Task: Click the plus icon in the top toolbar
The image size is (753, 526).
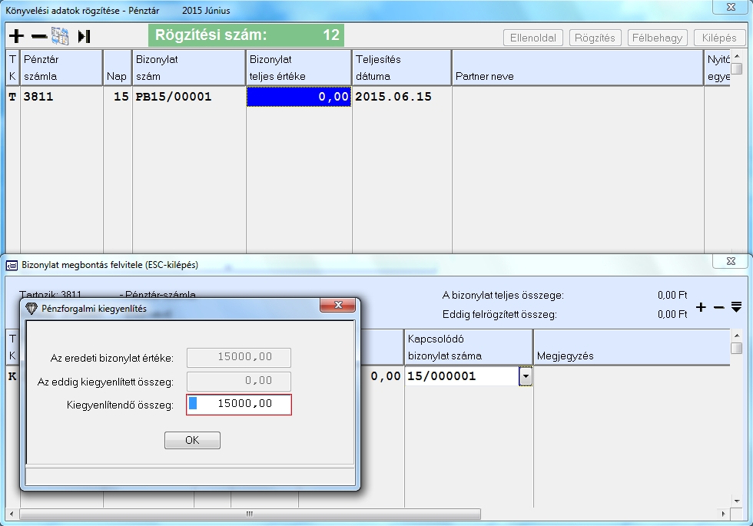Action: pos(16,36)
